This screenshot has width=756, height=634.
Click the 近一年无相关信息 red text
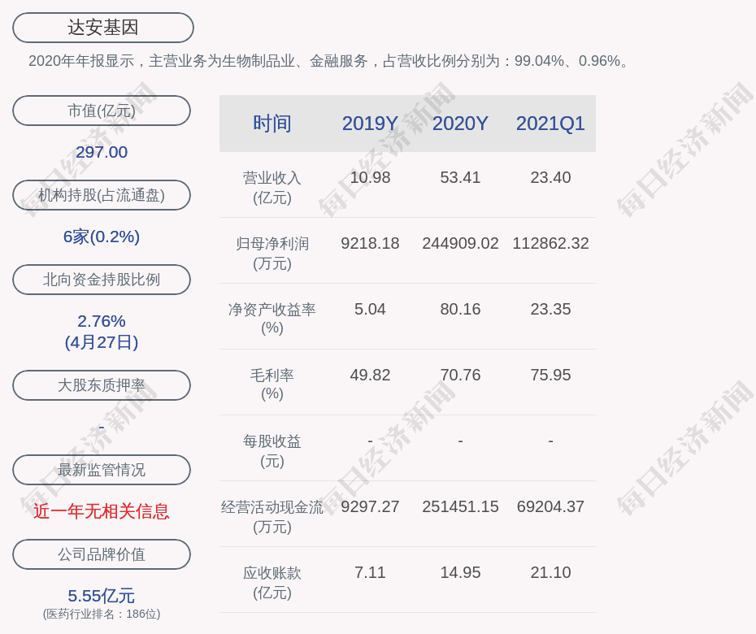pyautogui.click(x=101, y=511)
